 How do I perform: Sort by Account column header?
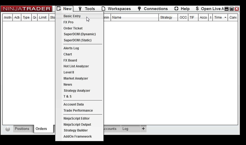pyautogui.click(x=203, y=17)
